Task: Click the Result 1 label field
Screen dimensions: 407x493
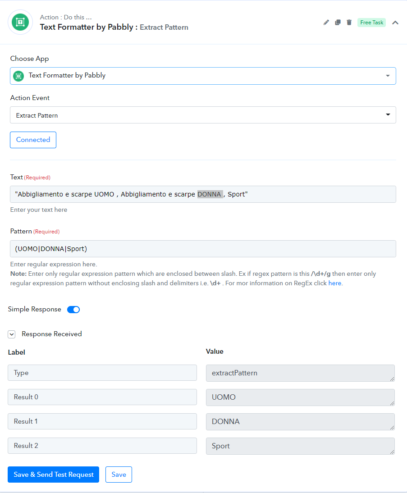Action: tap(102, 421)
